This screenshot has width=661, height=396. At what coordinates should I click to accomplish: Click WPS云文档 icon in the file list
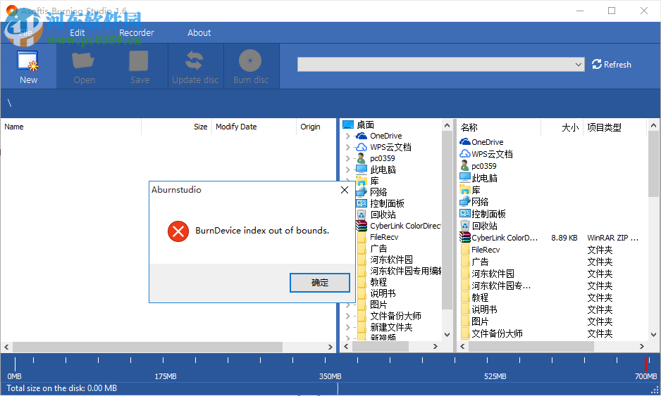pyautogui.click(x=465, y=153)
